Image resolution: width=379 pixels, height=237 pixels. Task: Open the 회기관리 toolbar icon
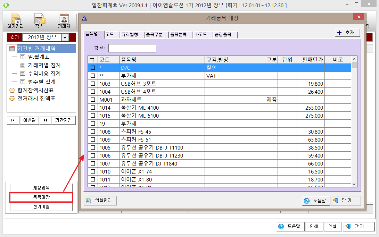click(x=16, y=21)
